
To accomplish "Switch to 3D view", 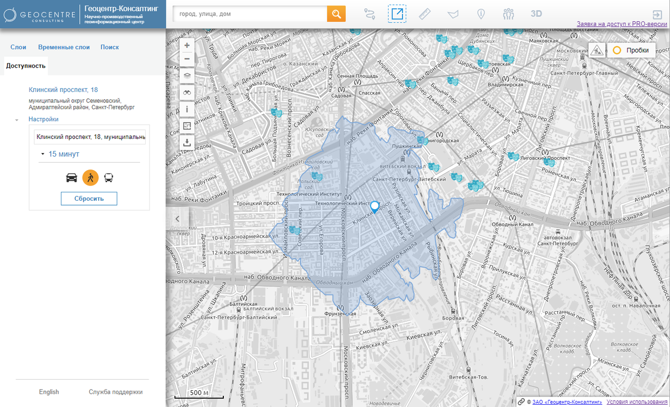I will (x=536, y=14).
